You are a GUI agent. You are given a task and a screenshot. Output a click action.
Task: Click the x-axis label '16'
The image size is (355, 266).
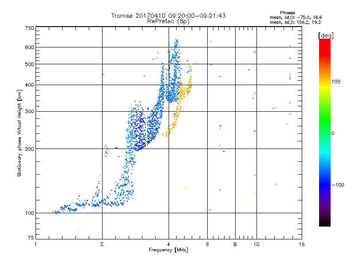click(302, 245)
